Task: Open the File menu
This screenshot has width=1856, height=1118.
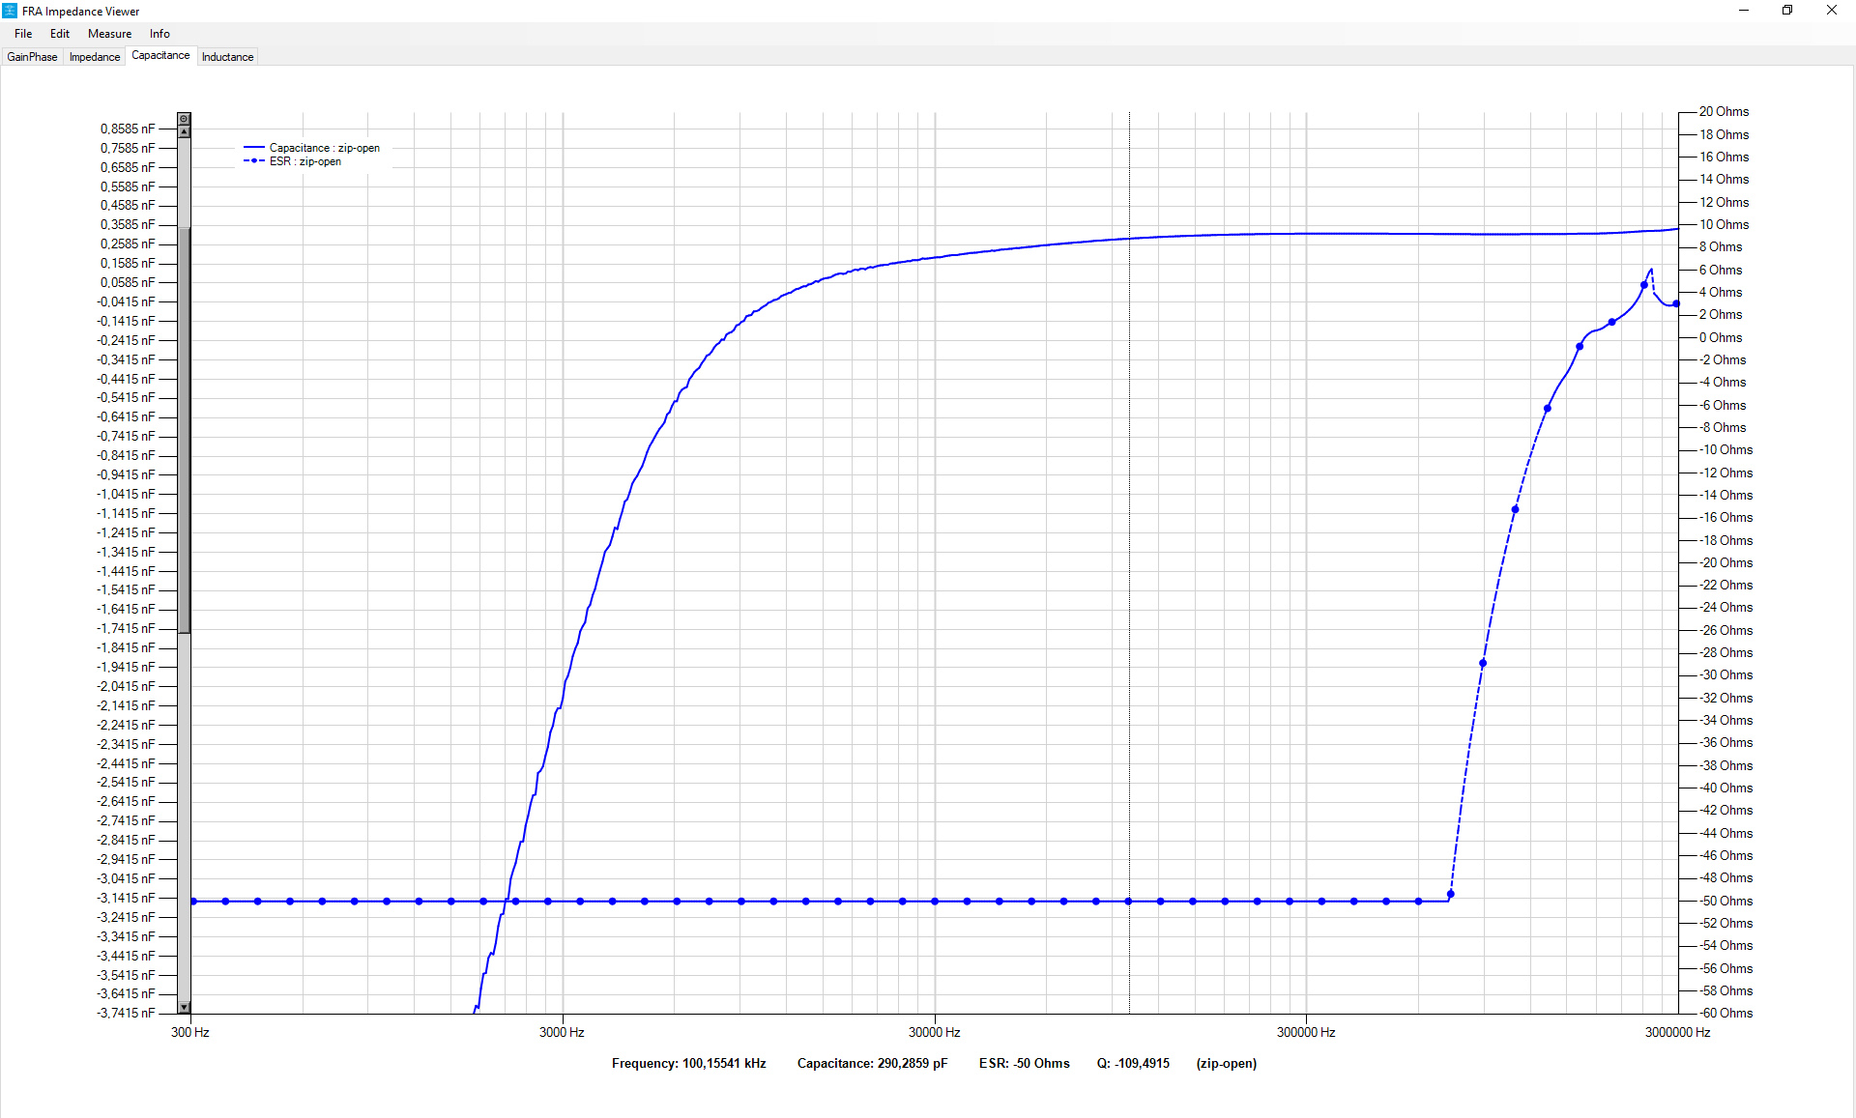Action: click(x=23, y=34)
